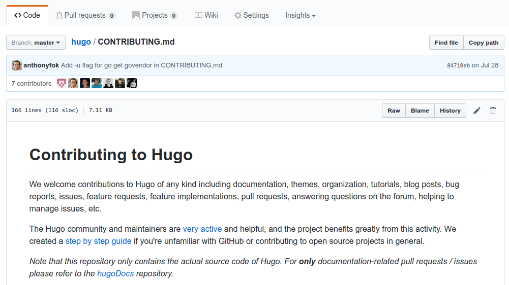Click the first pink pixelated contributor avatar
Screen dimensions: 509x285
[x=62, y=84]
